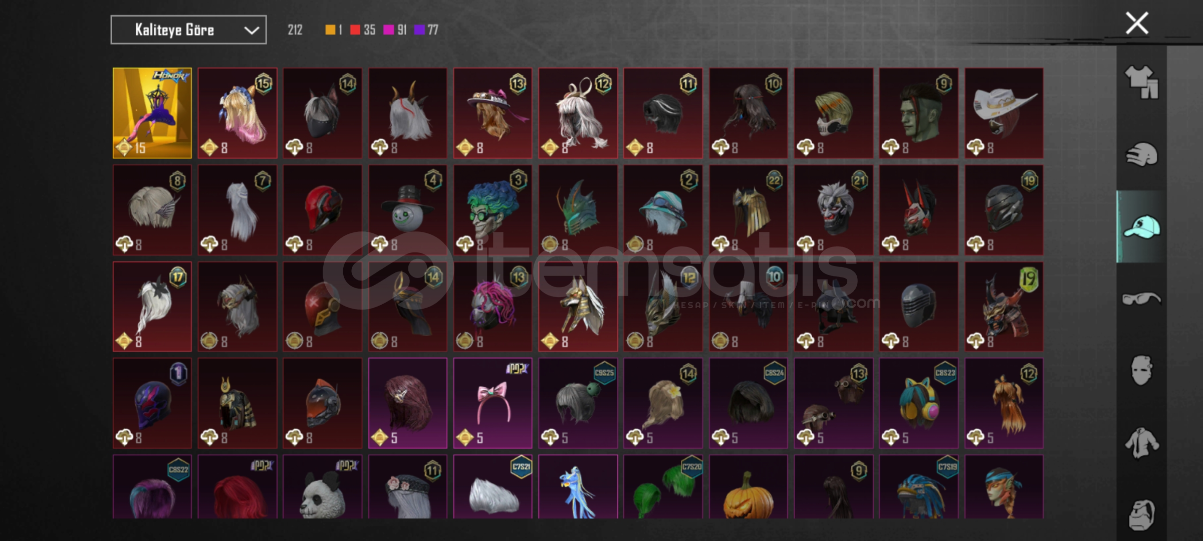Open the face mask category icon
This screenshot has height=541, width=1203.
click(1141, 371)
